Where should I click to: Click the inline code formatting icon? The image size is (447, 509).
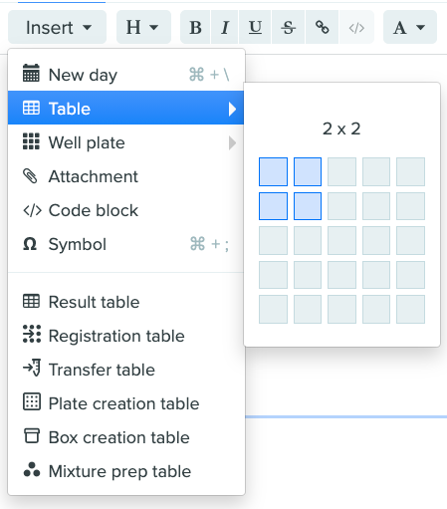(356, 27)
